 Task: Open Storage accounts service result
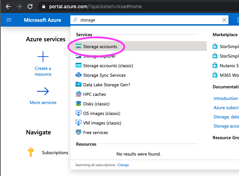coord(138,46)
